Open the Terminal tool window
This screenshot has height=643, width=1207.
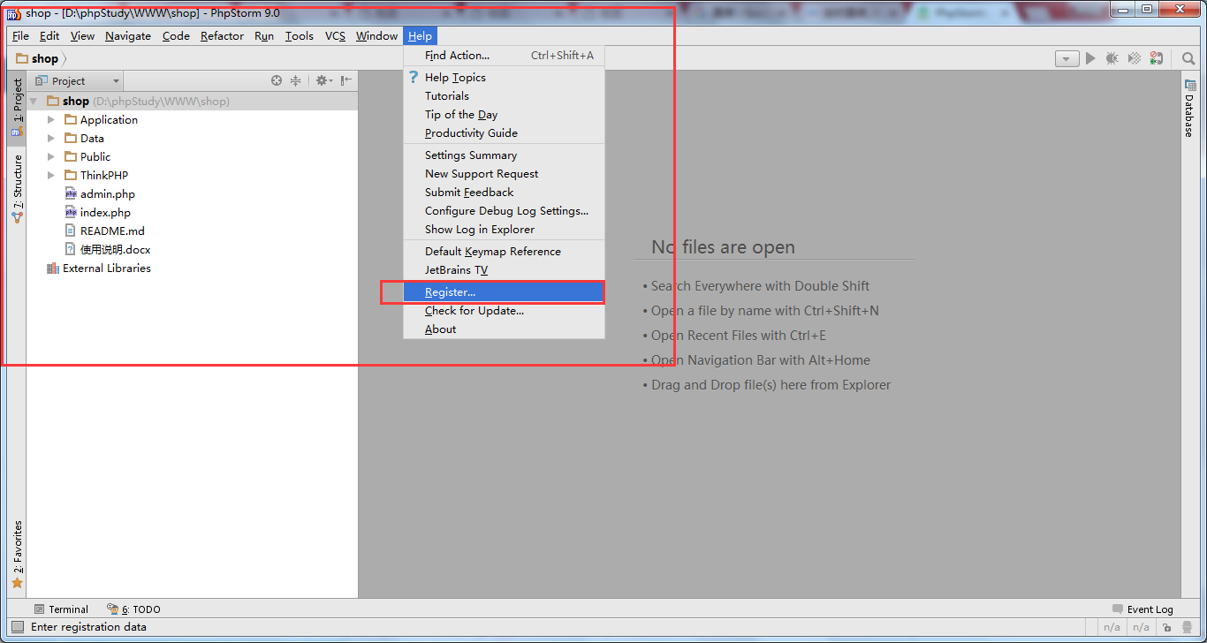coord(61,609)
